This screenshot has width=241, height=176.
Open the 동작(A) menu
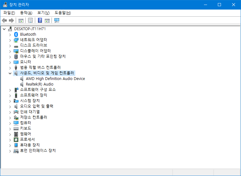point(26,13)
